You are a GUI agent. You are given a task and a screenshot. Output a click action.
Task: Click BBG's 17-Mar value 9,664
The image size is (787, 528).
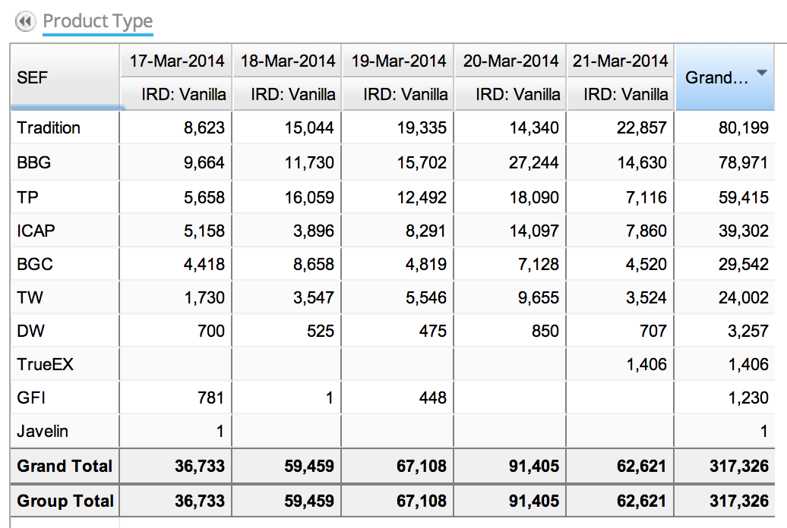[204, 162]
